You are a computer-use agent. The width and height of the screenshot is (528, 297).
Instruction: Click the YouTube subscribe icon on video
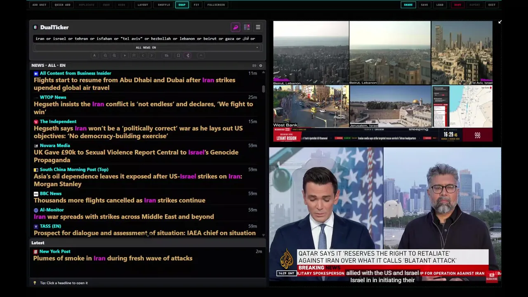492,276
